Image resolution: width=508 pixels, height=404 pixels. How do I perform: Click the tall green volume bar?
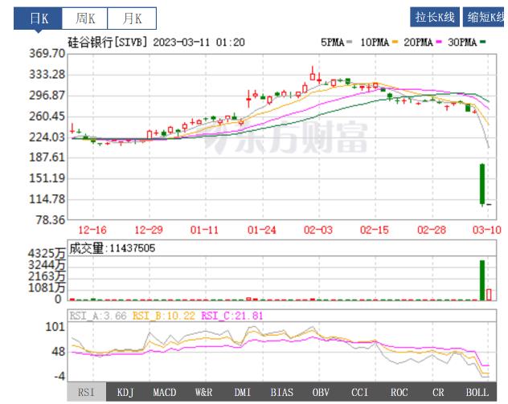tap(482, 280)
